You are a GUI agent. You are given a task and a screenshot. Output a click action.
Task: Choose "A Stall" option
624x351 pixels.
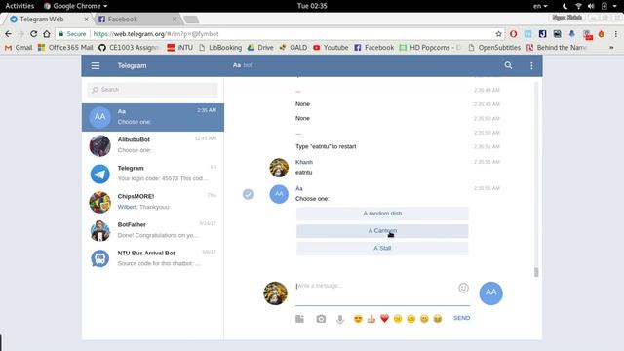(382, 249)
